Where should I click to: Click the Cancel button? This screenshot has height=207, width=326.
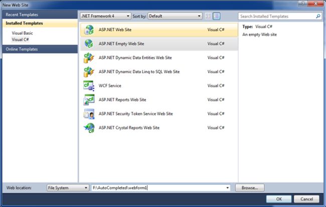[306, 199]
